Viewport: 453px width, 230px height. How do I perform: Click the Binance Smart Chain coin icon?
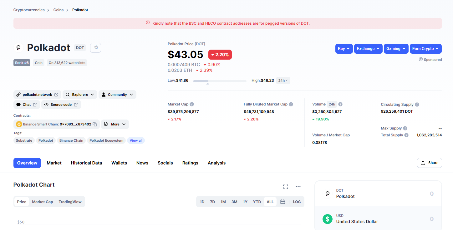(x=19, y=124)
